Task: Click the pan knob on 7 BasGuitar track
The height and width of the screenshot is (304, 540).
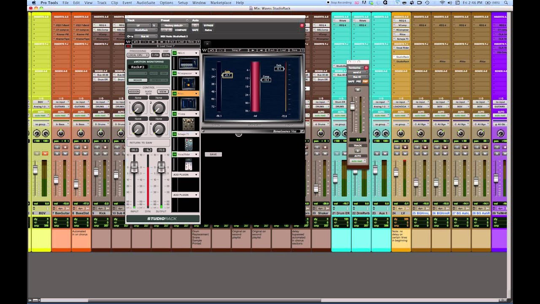Action: (61, 133)
